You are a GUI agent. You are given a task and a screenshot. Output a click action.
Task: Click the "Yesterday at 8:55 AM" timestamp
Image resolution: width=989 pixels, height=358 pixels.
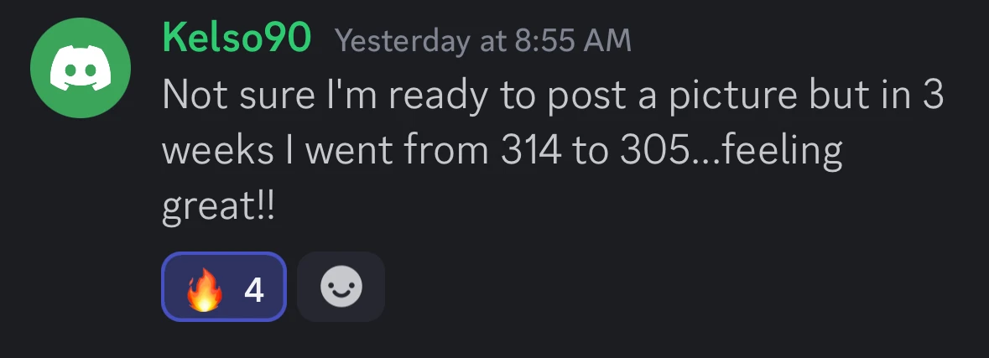click(x=482, y=40)
